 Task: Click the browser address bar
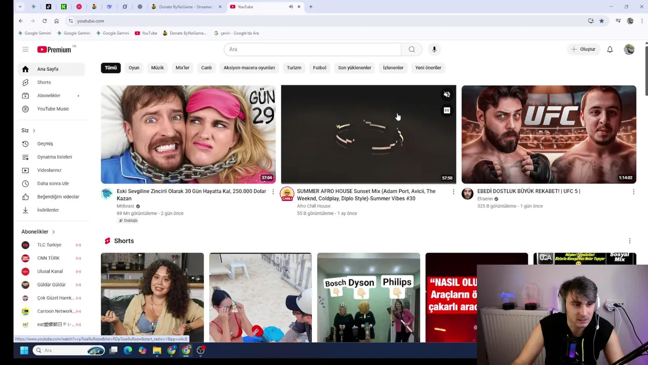click(x=329, y=21)
